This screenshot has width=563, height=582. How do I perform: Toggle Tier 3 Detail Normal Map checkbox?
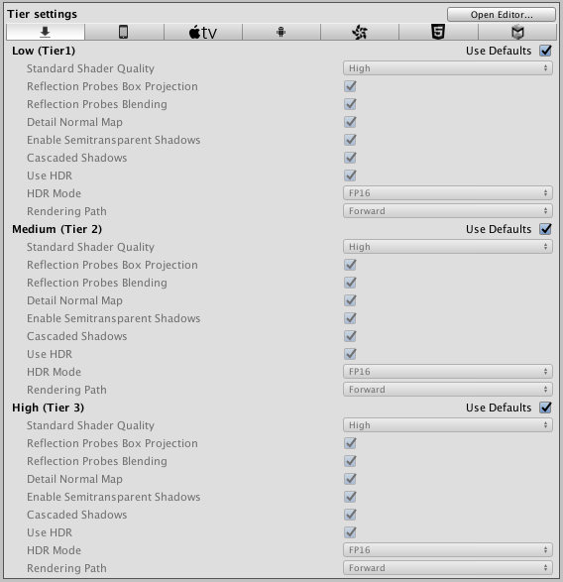click(x=350, y=479)
